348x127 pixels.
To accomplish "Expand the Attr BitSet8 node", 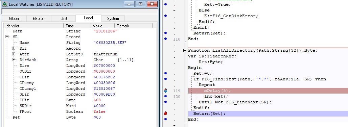I will pyautogui.click(x=14, y=54).
